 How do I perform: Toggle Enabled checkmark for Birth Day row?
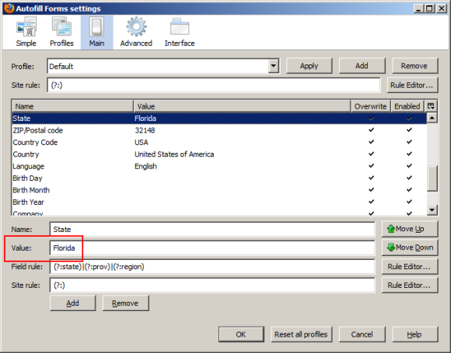[409, 178]
